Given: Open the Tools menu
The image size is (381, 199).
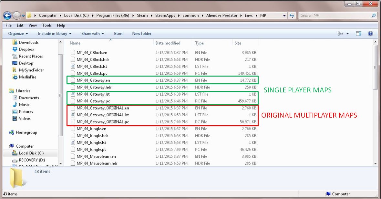Looking at the screenshot, I should (46, 25).
